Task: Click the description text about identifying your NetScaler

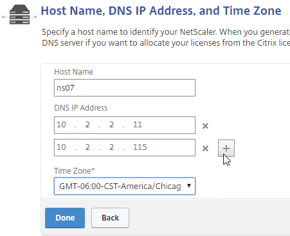Action: pyautogui.click(x=166, y=37)
